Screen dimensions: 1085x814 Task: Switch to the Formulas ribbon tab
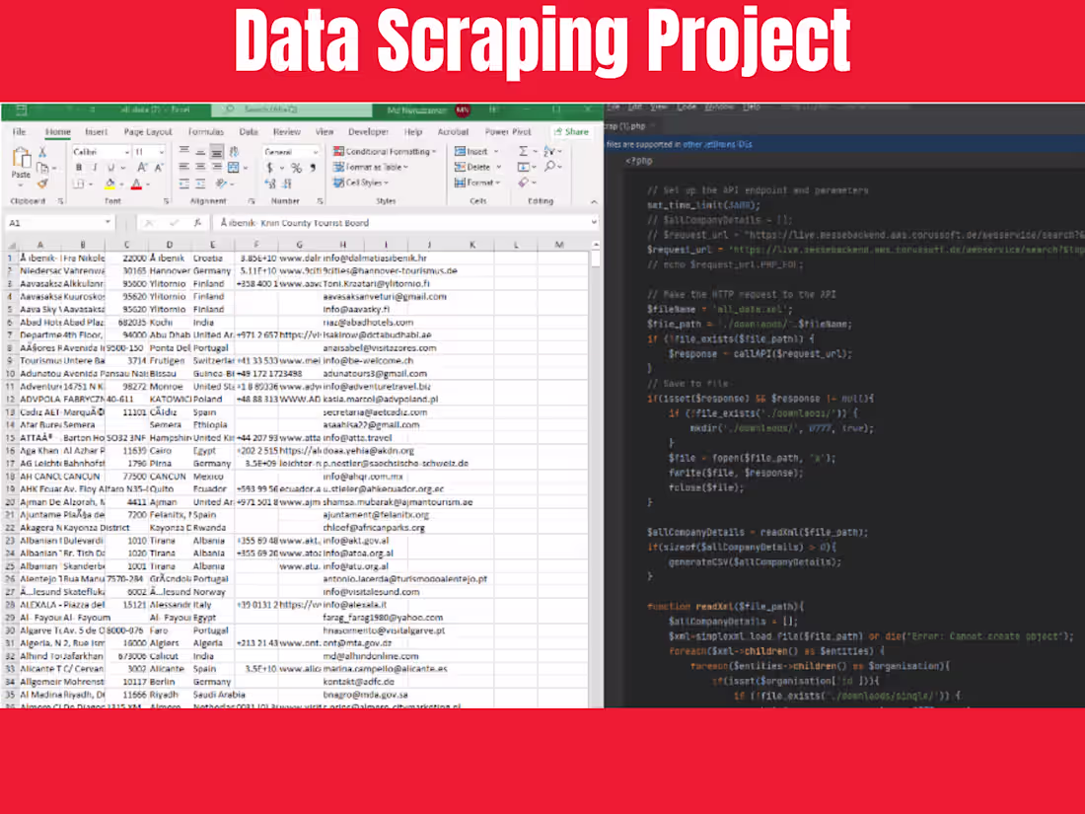coord(206,132)
